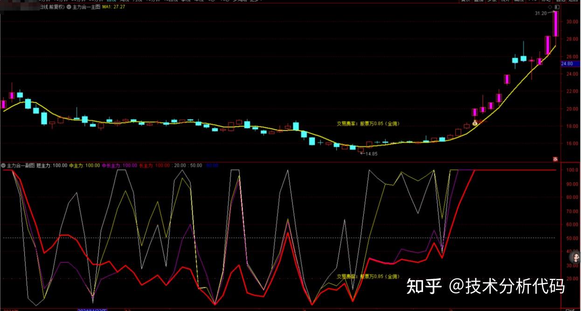Click sub chart 交易费率: 股票万0.85 (全佣) text
This screenshot has height=311, width=581.
(x=368, y=276)
